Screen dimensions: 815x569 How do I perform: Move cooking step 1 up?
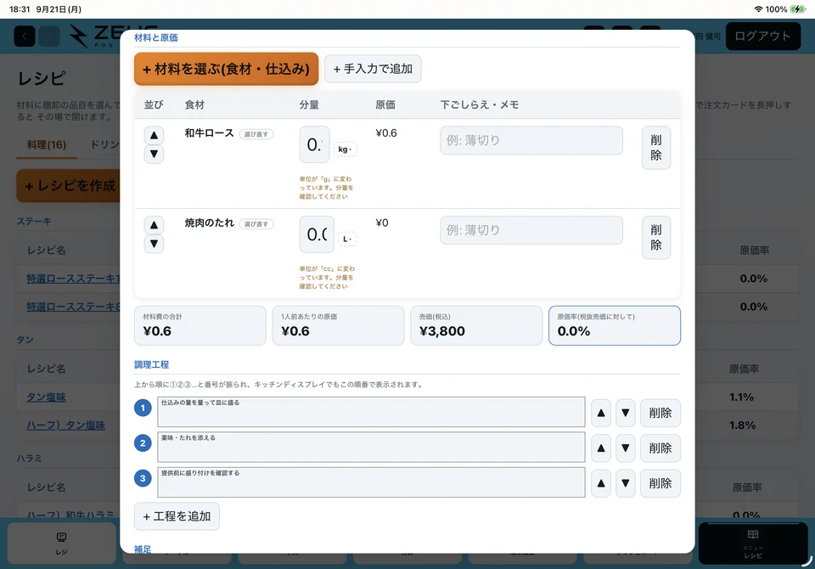[x=601, y=413]
